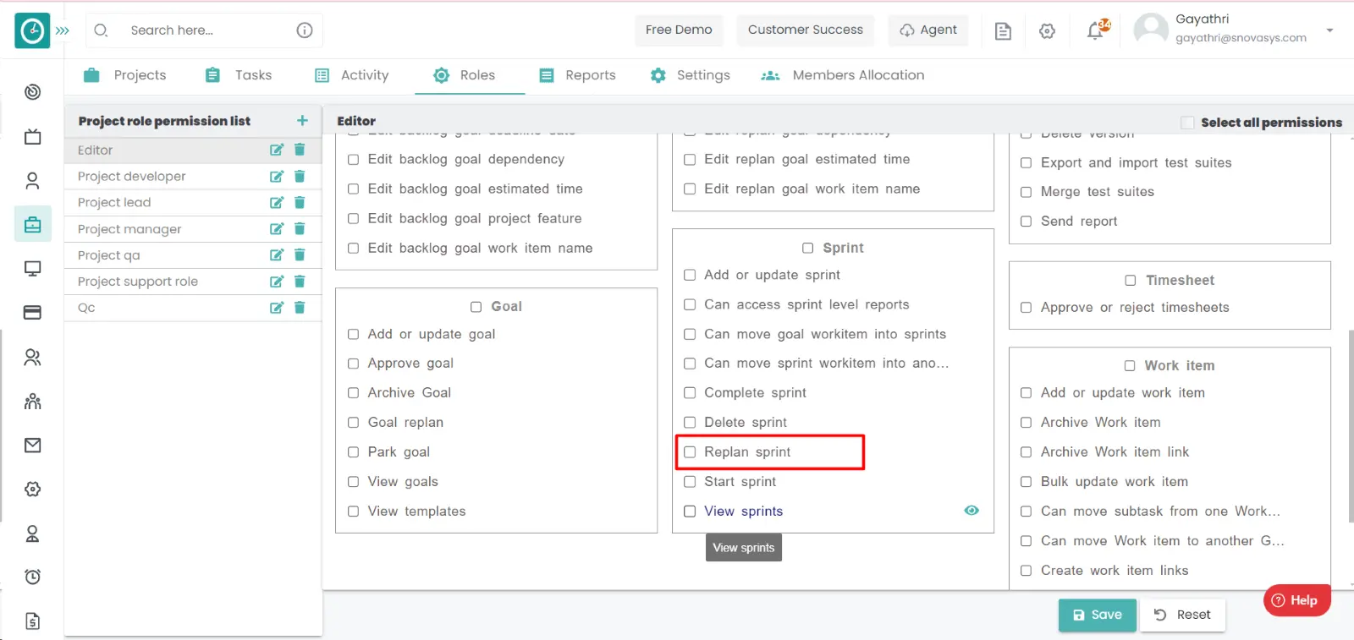Image resolution: width=1354 pixels, height=640 pixels.
Task: Open the Agent dropdown button
Action: pyautogui.click(x=928, y=30)
